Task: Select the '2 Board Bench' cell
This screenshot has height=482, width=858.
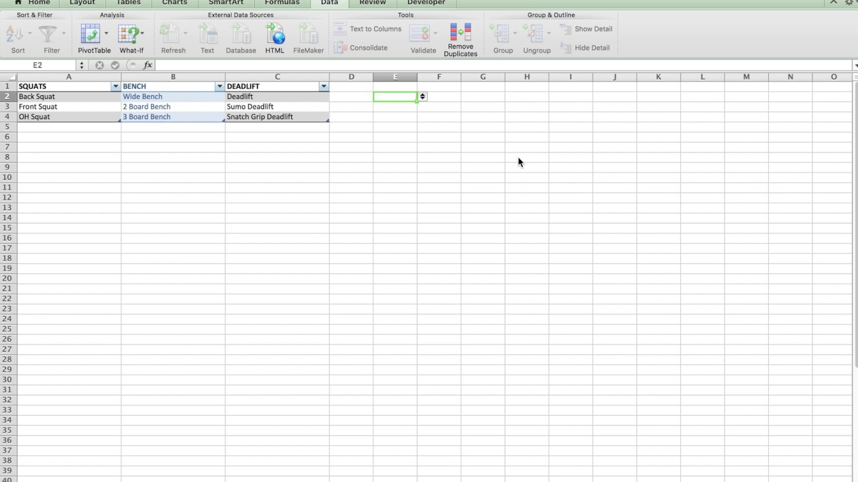Action: tap(173, 106)
